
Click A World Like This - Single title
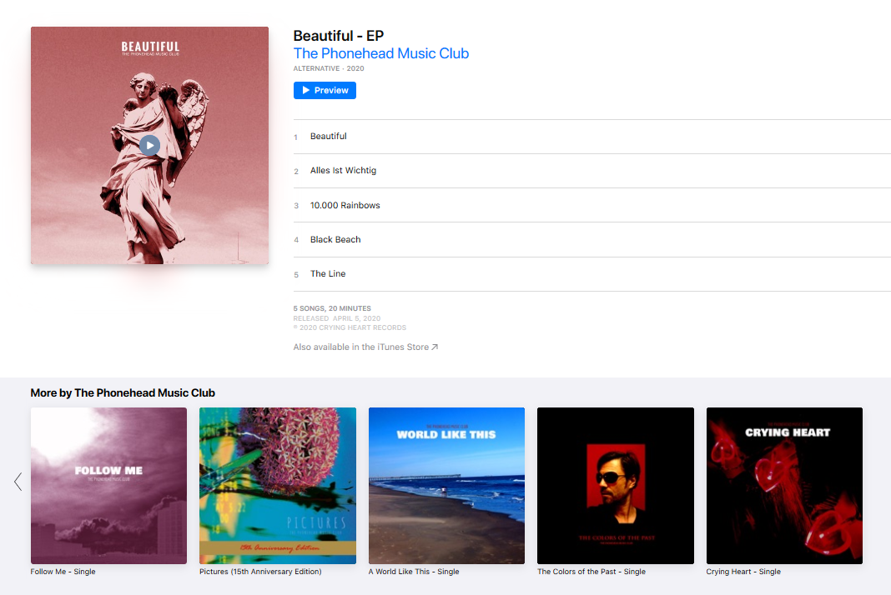(x=414, y=572)
